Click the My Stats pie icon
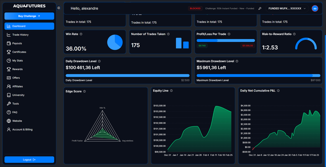The height and width of the screenshot is (167, 326). [9, 61]
